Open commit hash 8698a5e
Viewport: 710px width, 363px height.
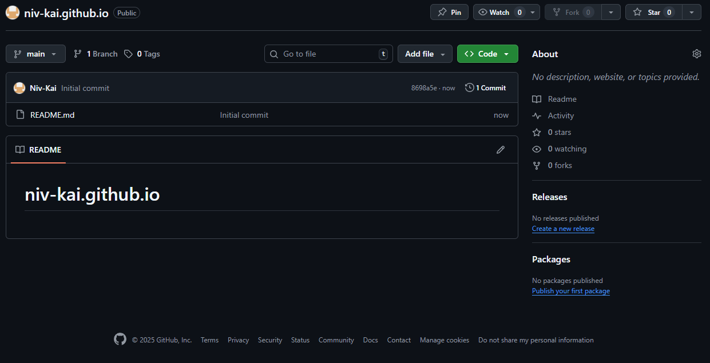coord(424,88)
